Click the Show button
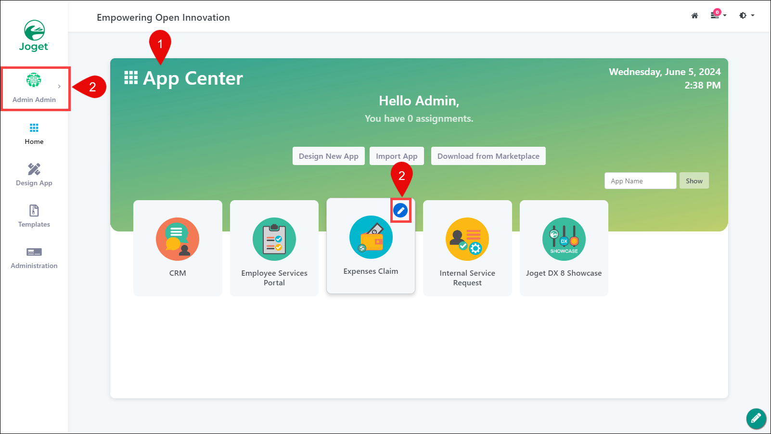The height and width of the screenshot is (434, 771). tap(694, 181)
